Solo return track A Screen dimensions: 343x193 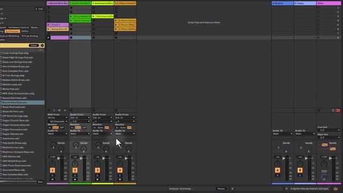tap(278, 175)
